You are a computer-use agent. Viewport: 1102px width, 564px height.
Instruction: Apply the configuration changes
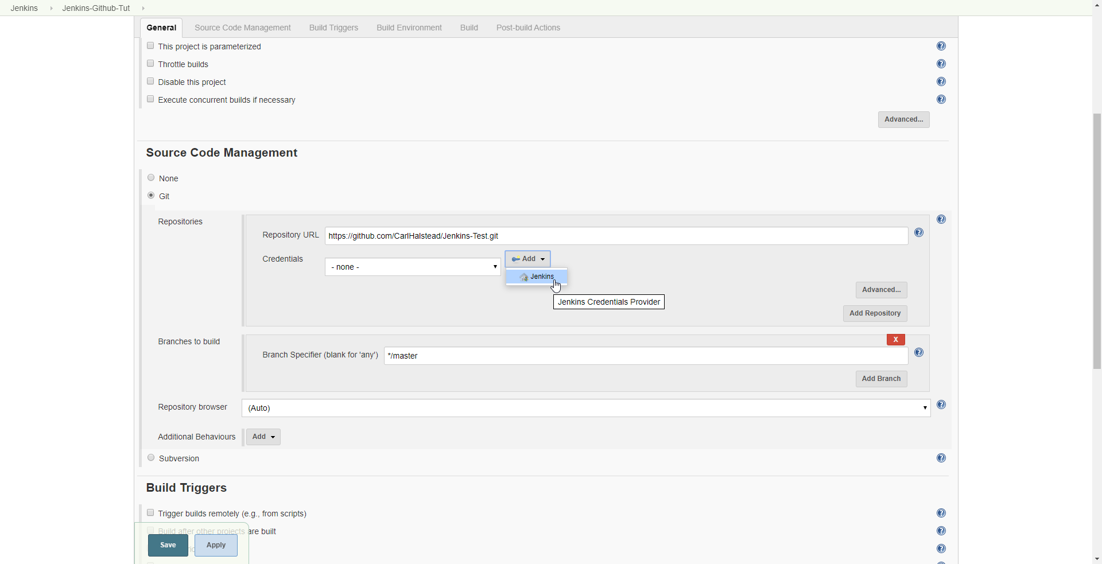216,545
